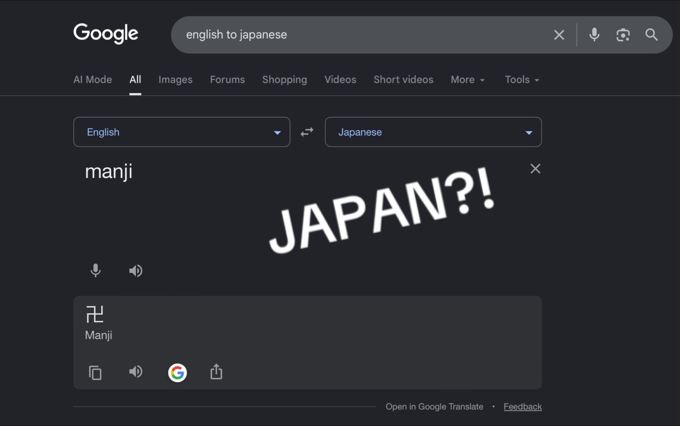Switch to the Videos tab
Viewport: 680px width, 426px height.
click(340, 80)
